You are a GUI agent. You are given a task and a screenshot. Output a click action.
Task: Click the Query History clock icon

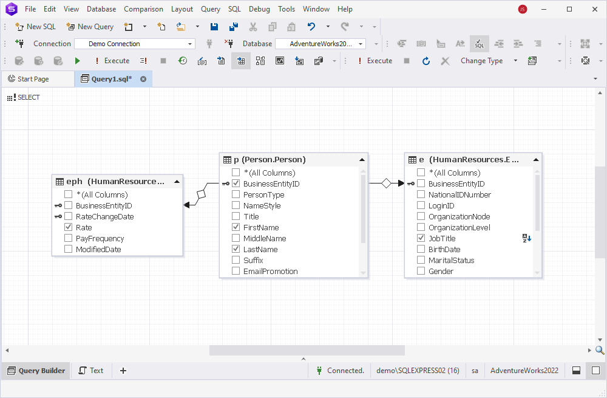coord(182,61)
